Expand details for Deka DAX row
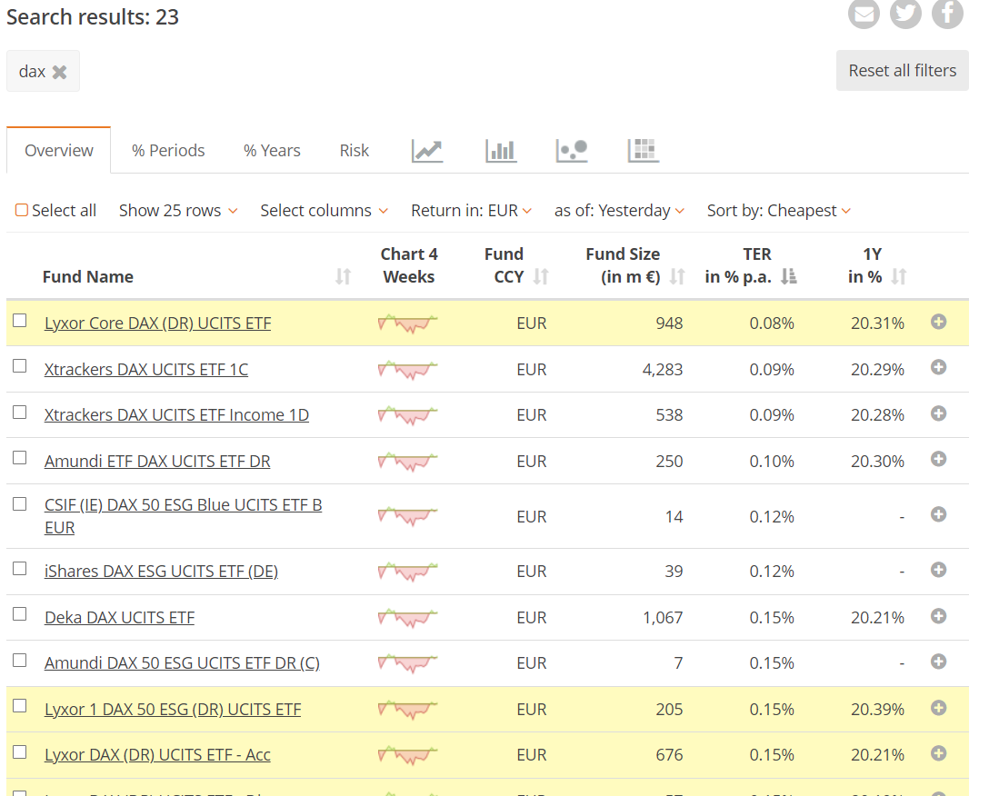The width and height of the screenshot is (989, 796). coord(938,615)
